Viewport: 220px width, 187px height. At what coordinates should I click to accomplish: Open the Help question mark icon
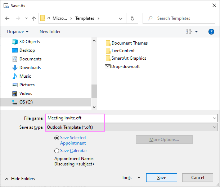(x=211, y=32)
